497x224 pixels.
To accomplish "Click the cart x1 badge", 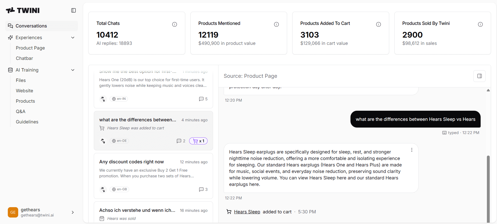I will (198, 141).
